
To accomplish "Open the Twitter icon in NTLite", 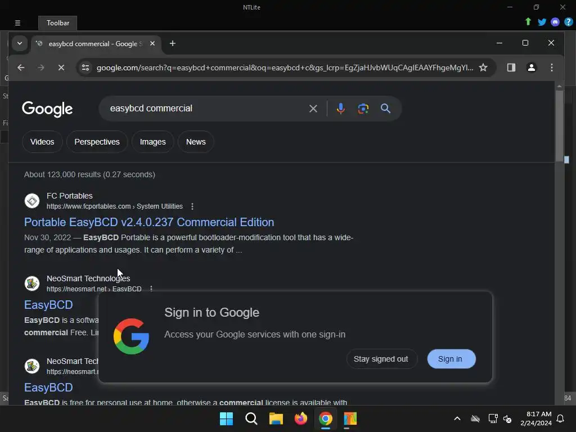I will coord(542,22).
